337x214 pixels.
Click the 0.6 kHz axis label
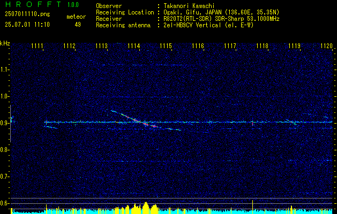(x=4, y=203)
